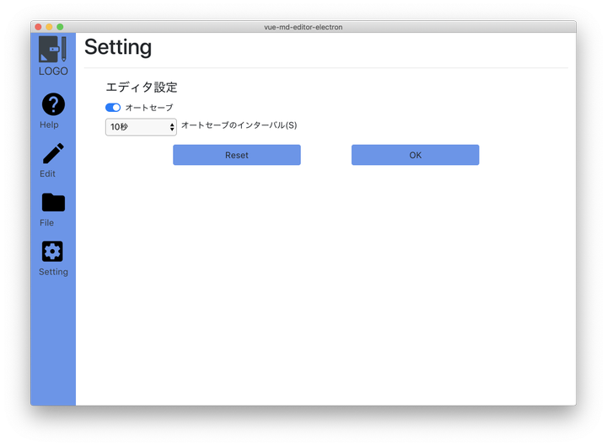This screenshot has width=607, height=446.
Task: Click the オートセーブ label text
Action: [149, 108]
